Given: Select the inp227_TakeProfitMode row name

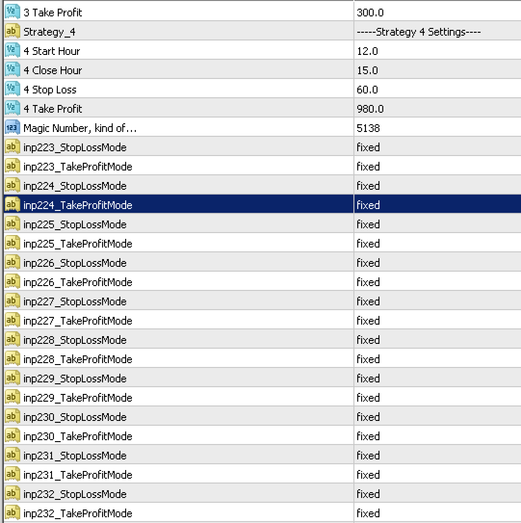Looking at the screenshot, I should click(78, 321).
